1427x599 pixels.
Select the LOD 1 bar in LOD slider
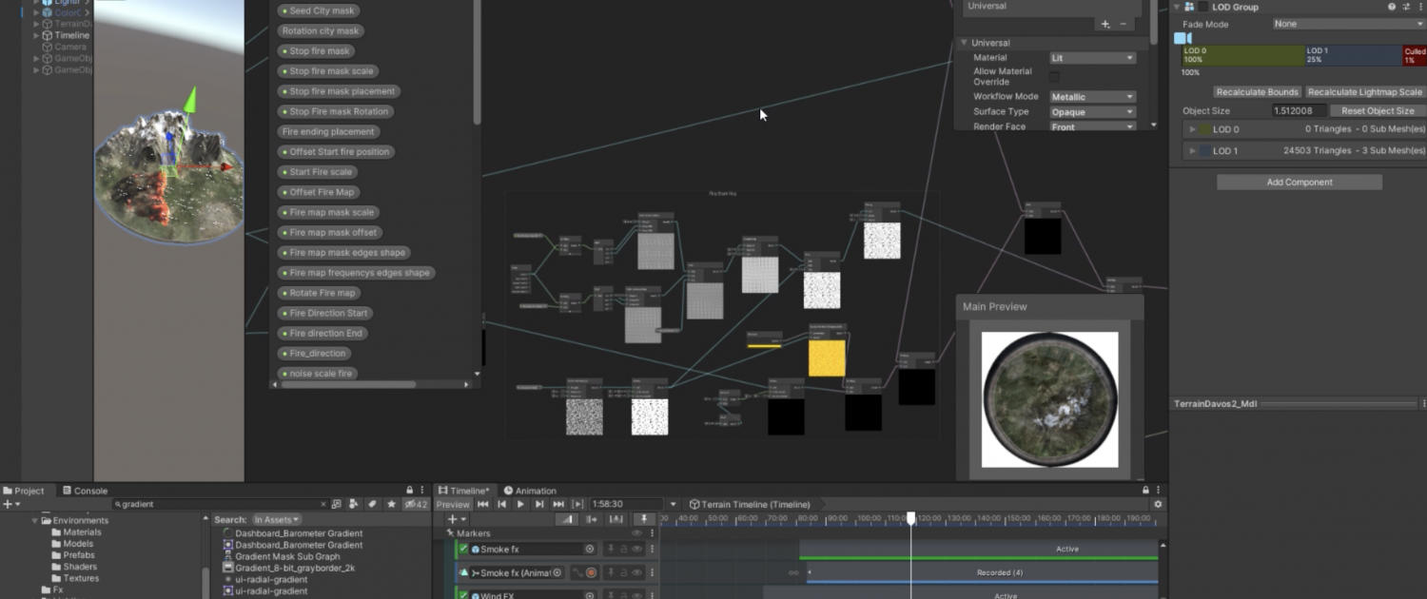click(1351, 55)
